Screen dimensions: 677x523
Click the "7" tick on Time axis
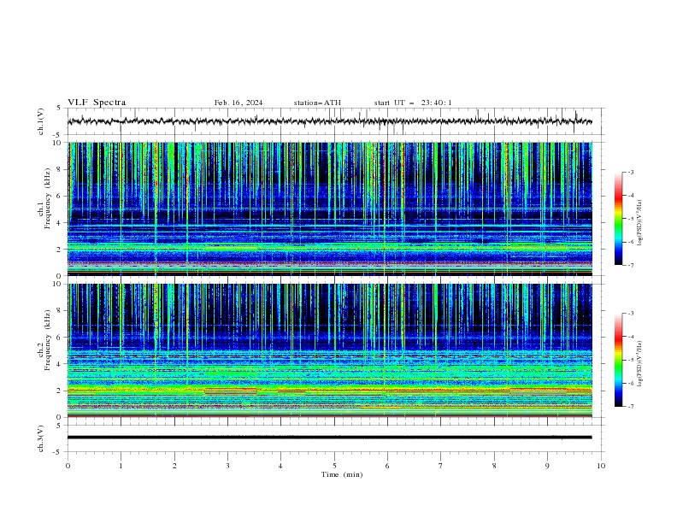[440, 466]
